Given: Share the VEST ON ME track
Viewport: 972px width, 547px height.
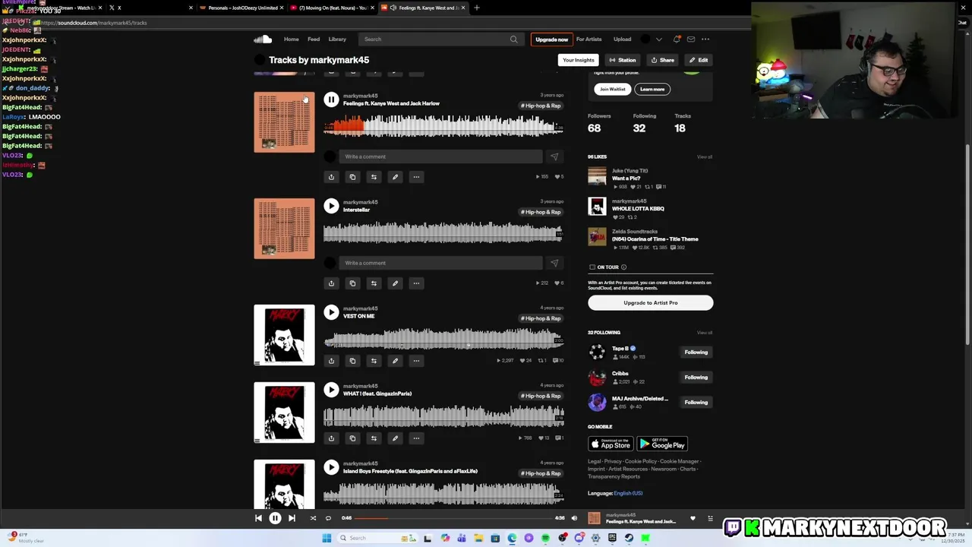Looking at the screenshot, I should [x=331, y=361].
